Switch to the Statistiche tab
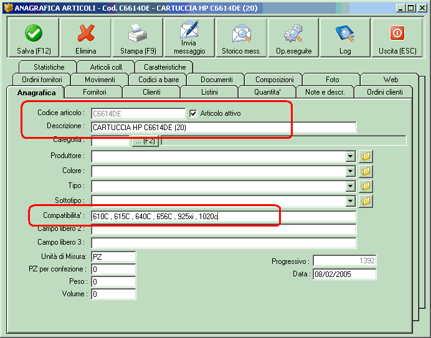 point(49,67)
